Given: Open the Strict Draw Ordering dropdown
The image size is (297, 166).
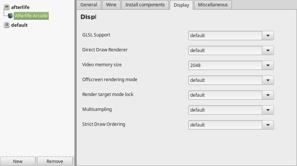Looking at the screenshot, I should [x=268, y=125].
